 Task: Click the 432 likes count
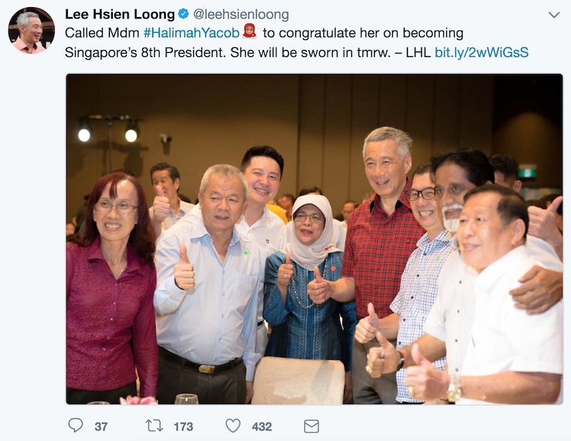[x=262, y=427]
